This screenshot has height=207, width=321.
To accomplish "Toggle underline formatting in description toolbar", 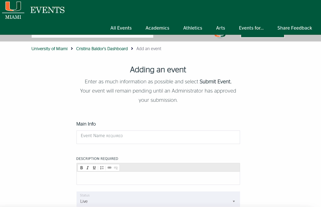I will pos(94,168).
